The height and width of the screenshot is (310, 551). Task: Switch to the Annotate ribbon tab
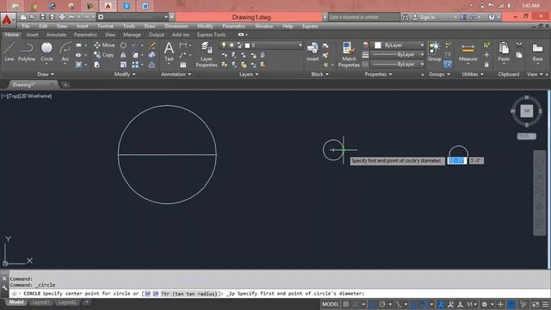coord(56,34)
